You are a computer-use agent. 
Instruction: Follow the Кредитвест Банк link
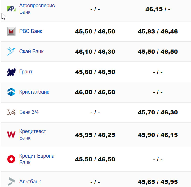click(33, 134)
